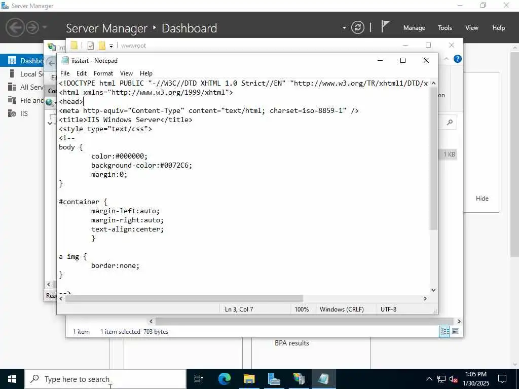Open the View menu in Server Manager header
Viewport: 519px width, 389px height.
click(x=472, y=28)
